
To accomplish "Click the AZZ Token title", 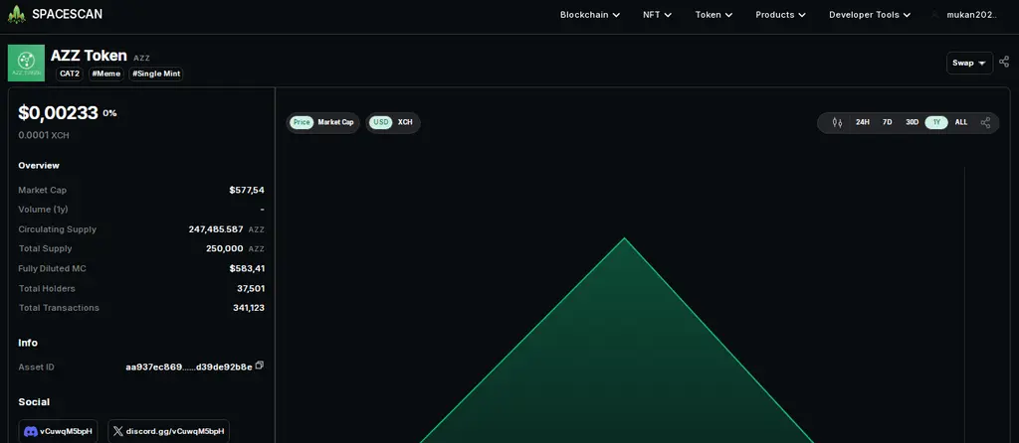I will coord(89,56).
